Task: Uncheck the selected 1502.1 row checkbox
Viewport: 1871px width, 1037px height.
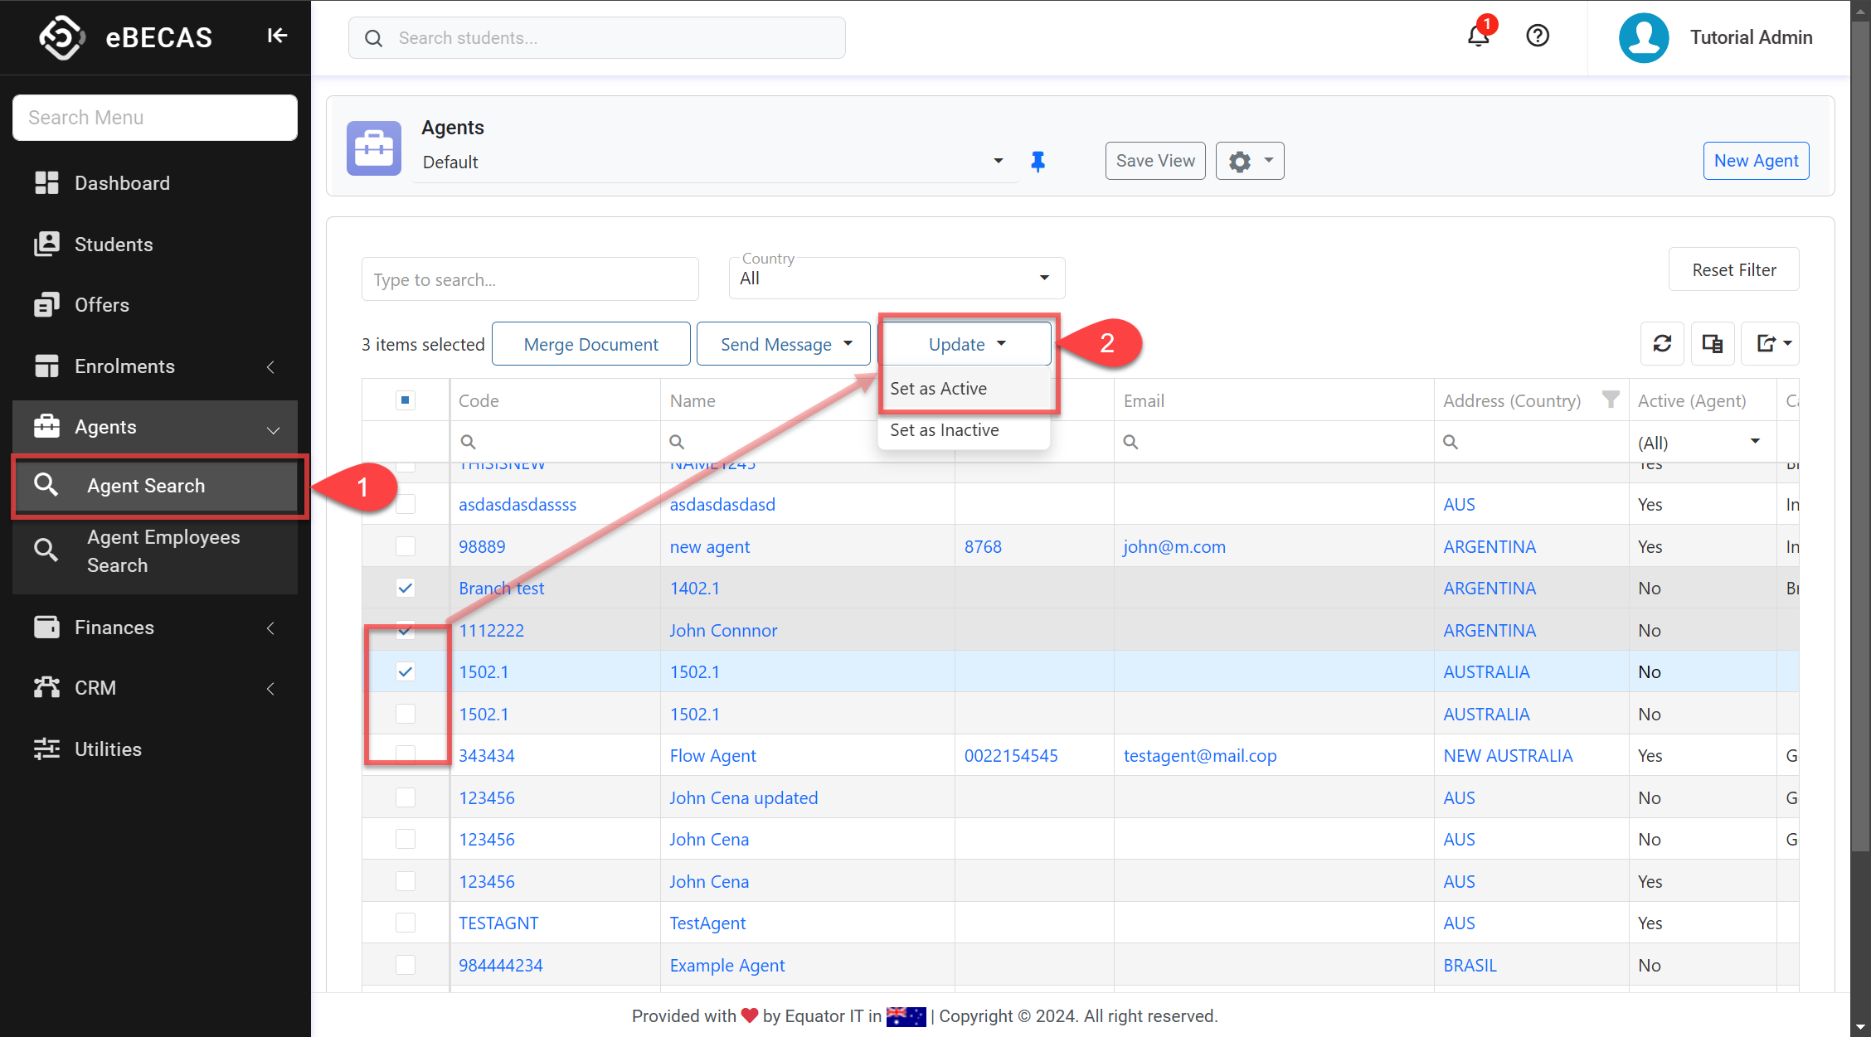Action: [x=406, y=671]
